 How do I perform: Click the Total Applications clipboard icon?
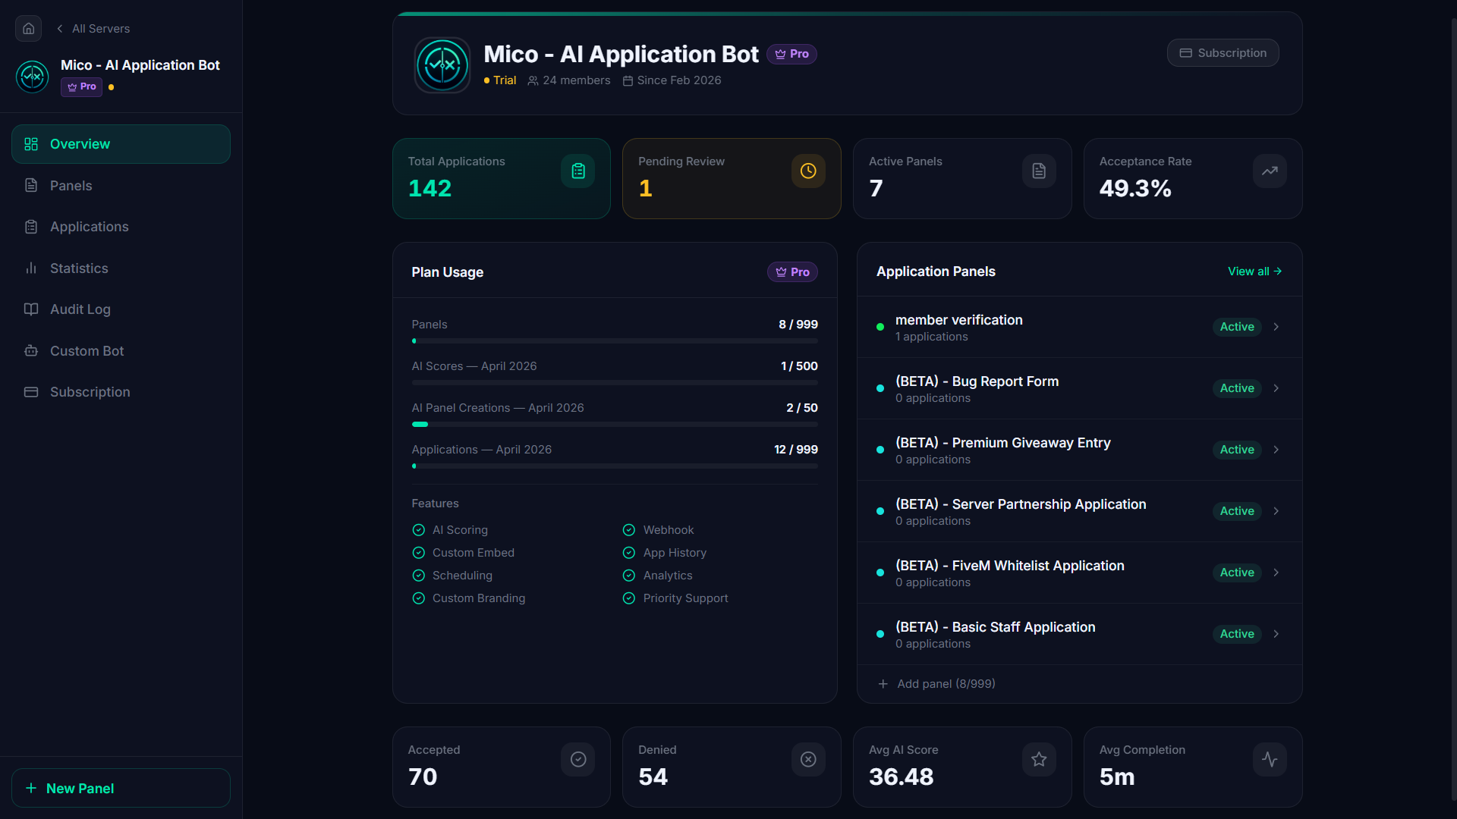[578, 171]
